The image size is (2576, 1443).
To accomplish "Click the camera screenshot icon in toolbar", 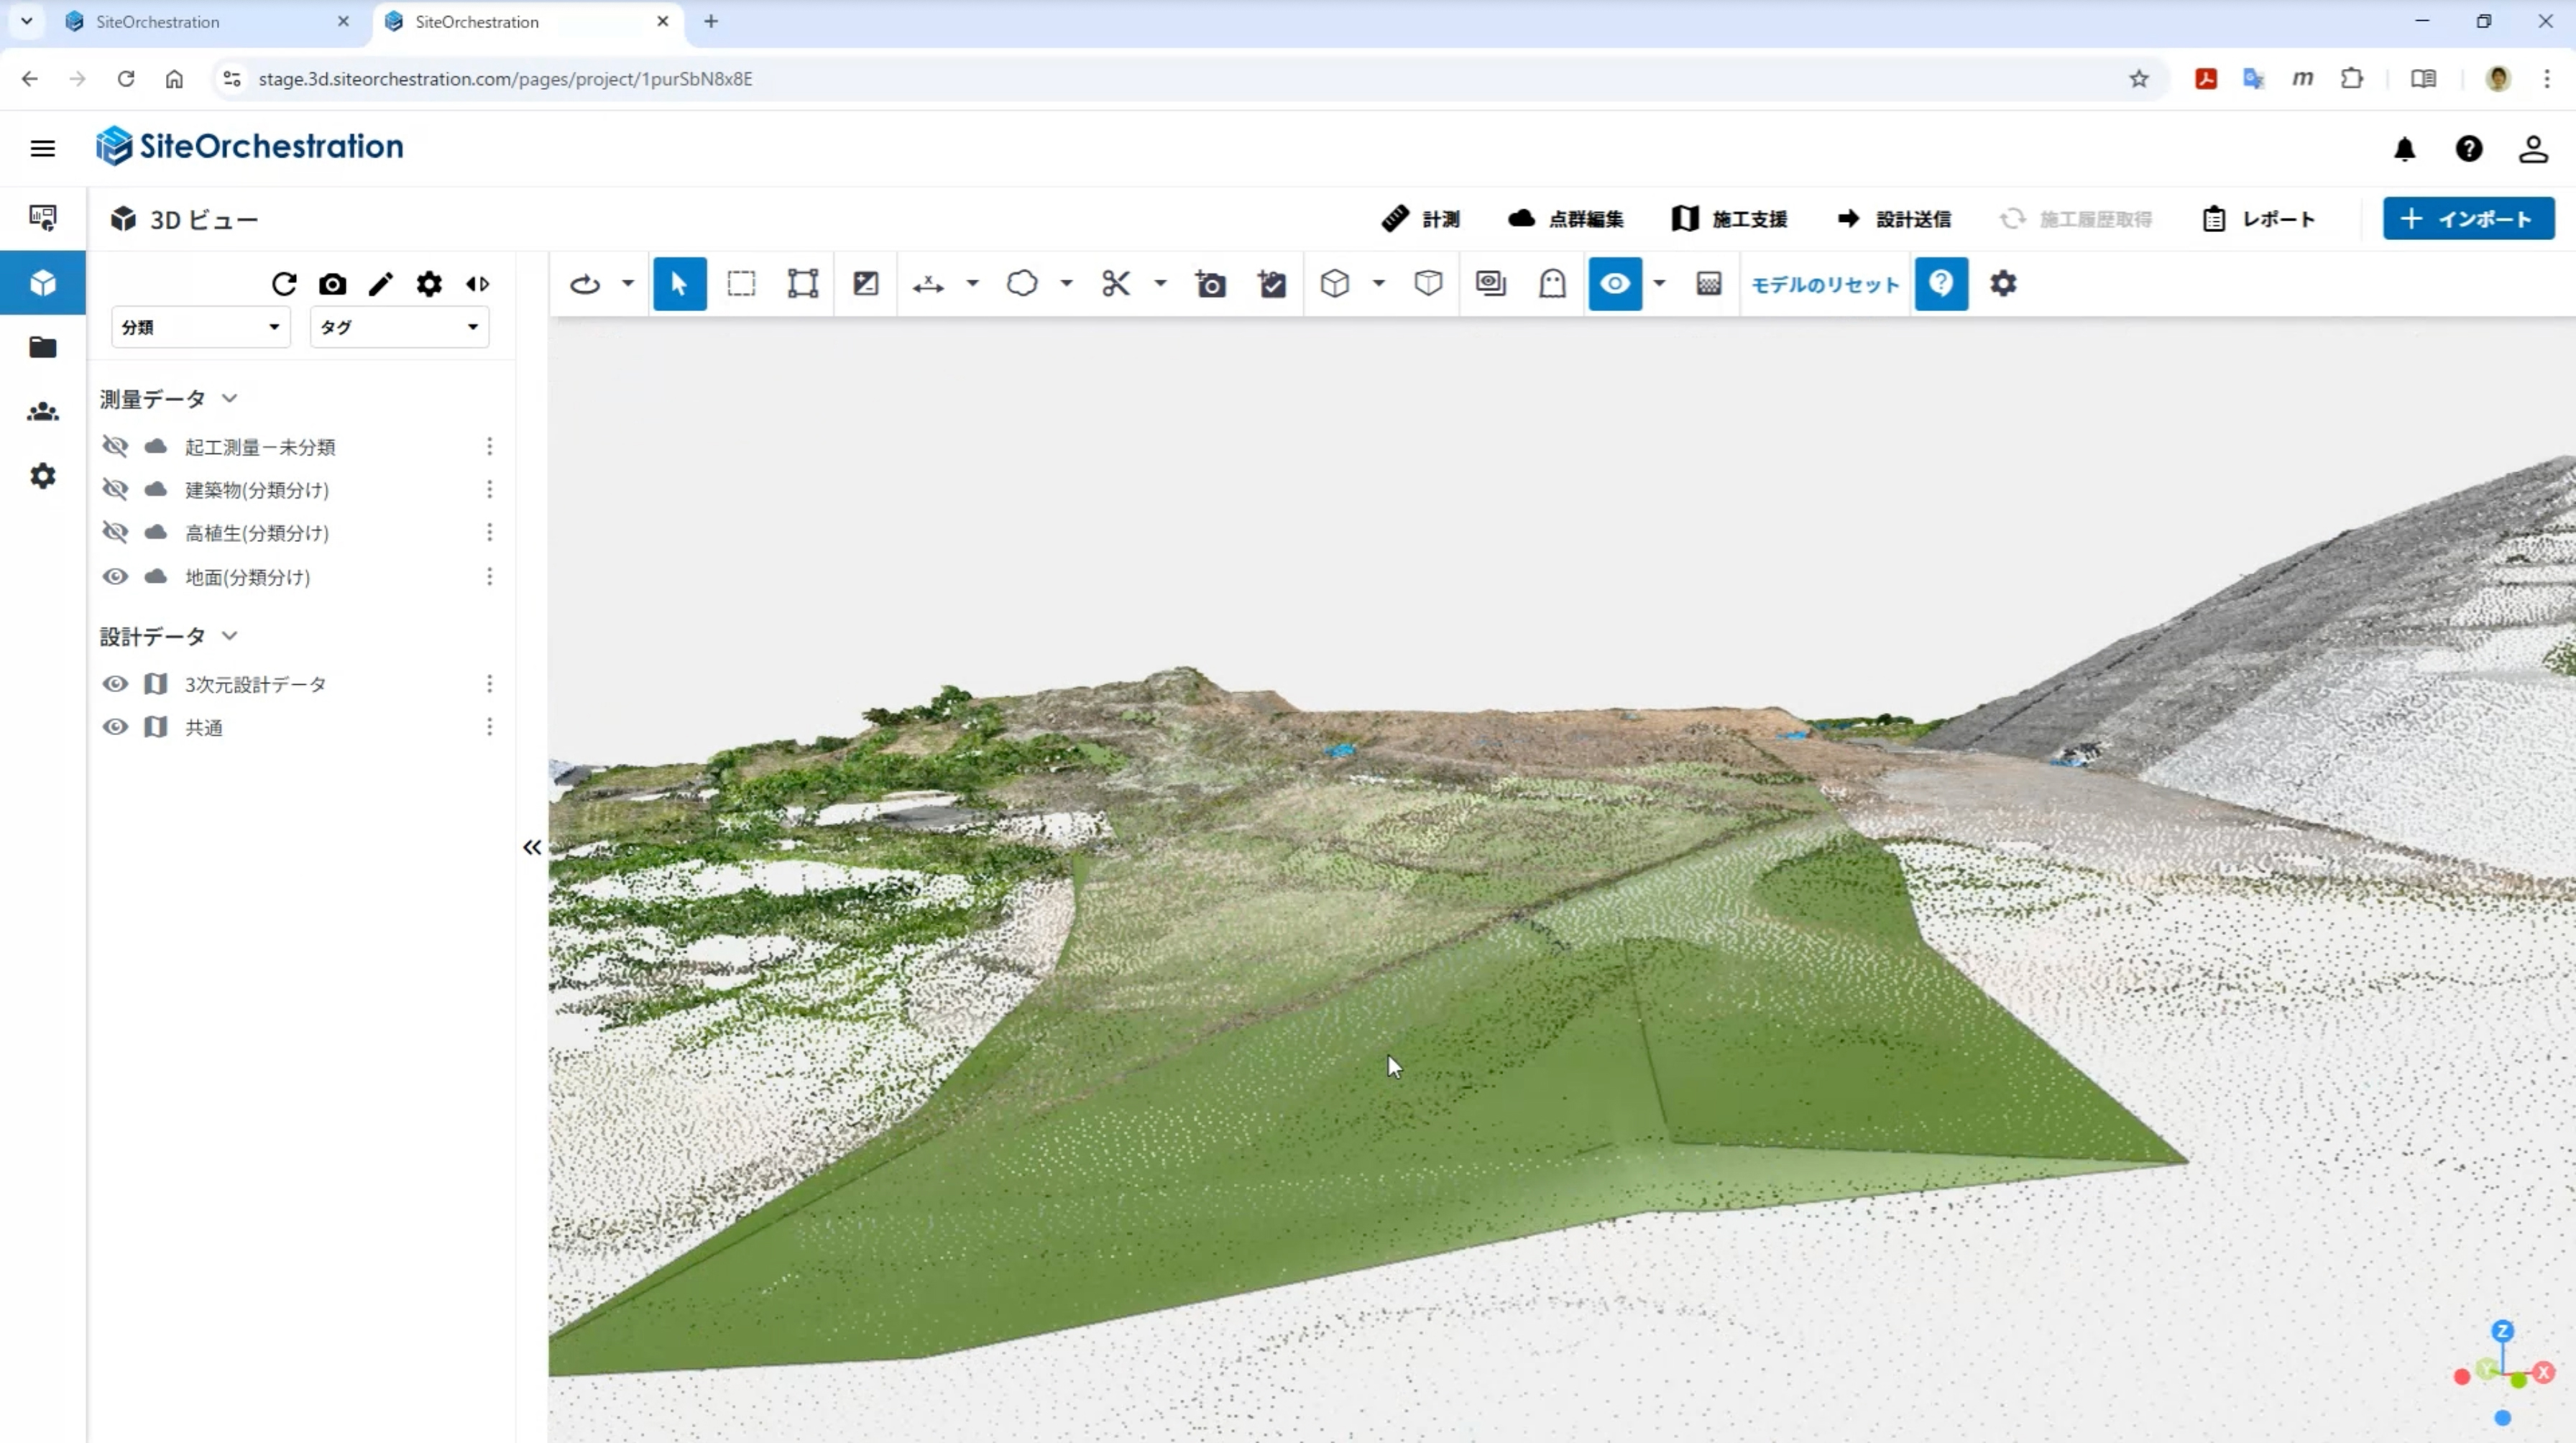I will click(x=1210, y=284).
